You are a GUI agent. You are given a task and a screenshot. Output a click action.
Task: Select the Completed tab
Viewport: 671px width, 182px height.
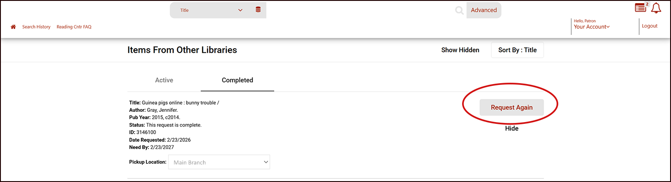(237, 80)
